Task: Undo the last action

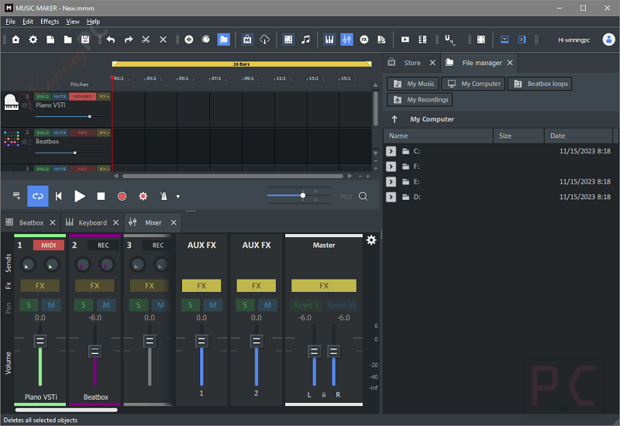Action: [111, 40]
